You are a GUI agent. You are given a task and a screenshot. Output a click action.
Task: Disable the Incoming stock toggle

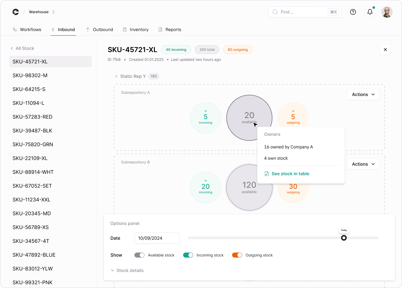point(188,255)
